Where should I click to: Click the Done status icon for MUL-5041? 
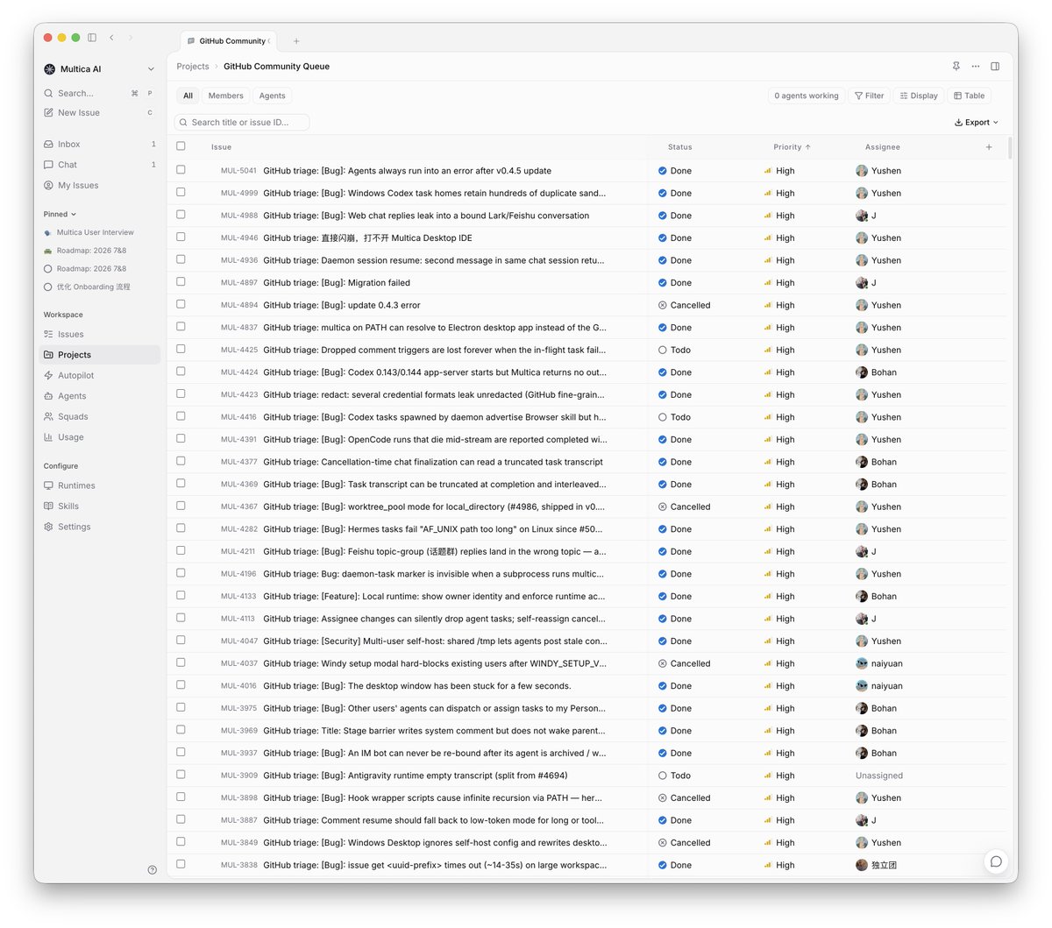[x=663, y=171]
